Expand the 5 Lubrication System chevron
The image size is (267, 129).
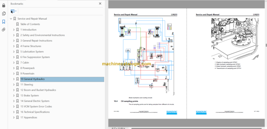point(14,52)
